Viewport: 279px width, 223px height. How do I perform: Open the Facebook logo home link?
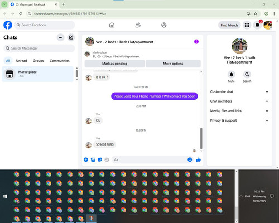pos(8,25)
